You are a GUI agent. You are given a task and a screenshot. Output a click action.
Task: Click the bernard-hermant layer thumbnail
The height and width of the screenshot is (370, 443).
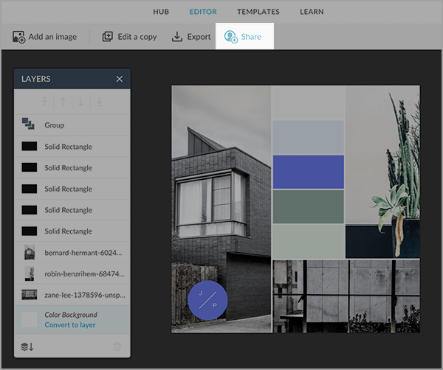click(30, 252)
